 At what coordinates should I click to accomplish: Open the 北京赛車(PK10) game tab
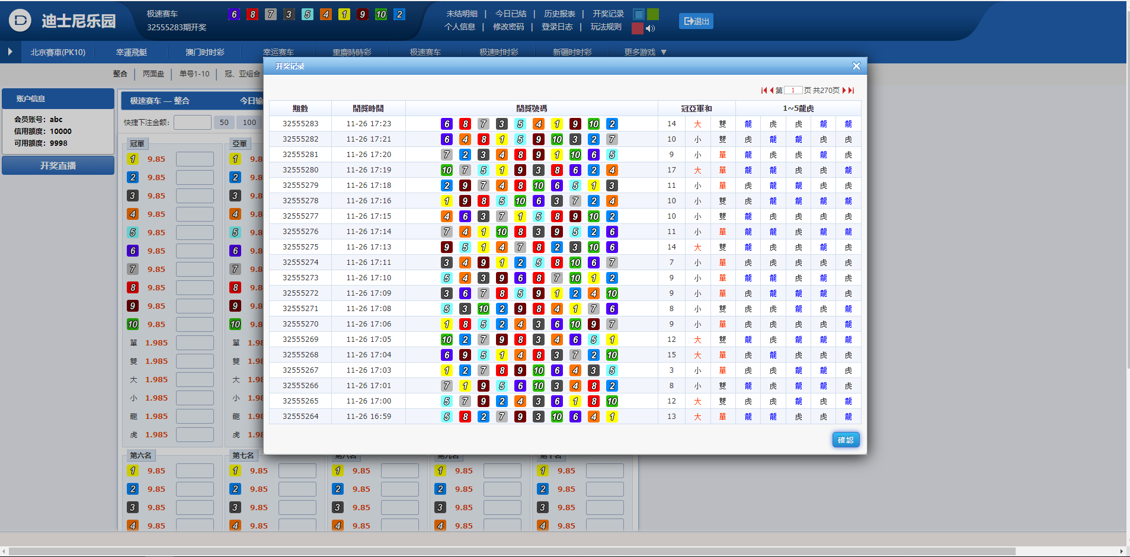tap(58, 52)
